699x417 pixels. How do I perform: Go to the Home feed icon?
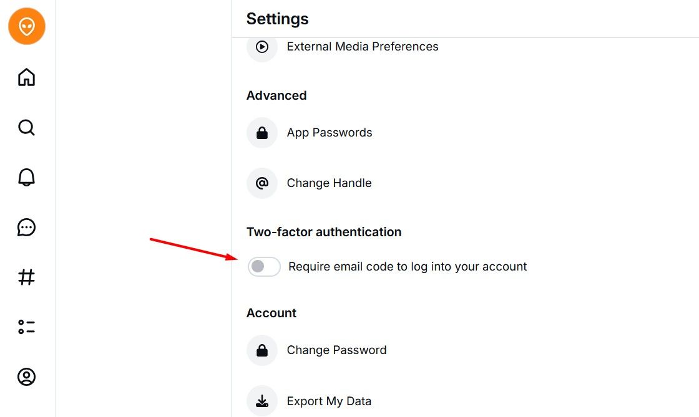(x=27, y=77)
